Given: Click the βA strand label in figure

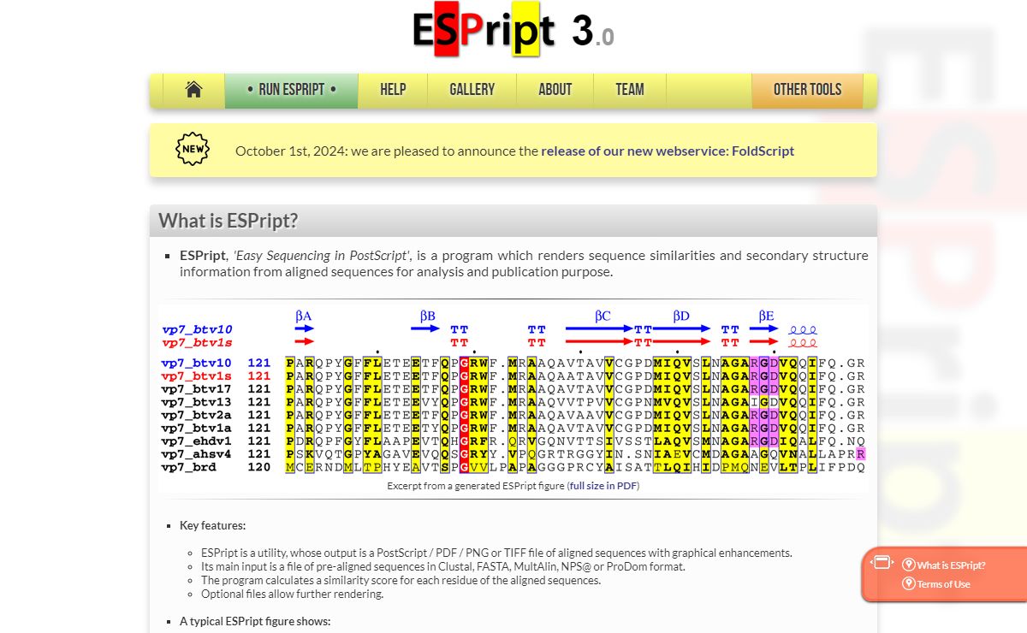Looking at the screenshot, I should 303,316.
